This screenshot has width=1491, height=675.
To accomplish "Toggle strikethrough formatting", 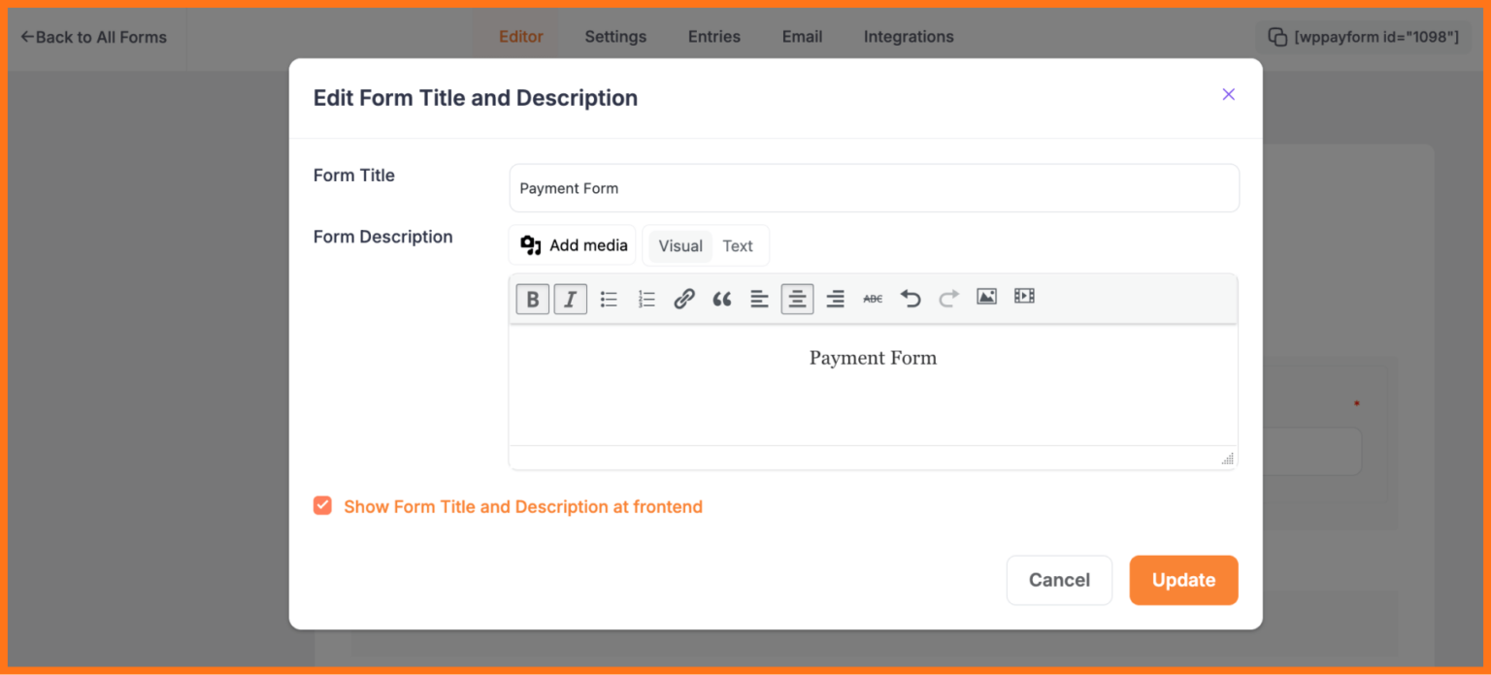I will point(872,299).
